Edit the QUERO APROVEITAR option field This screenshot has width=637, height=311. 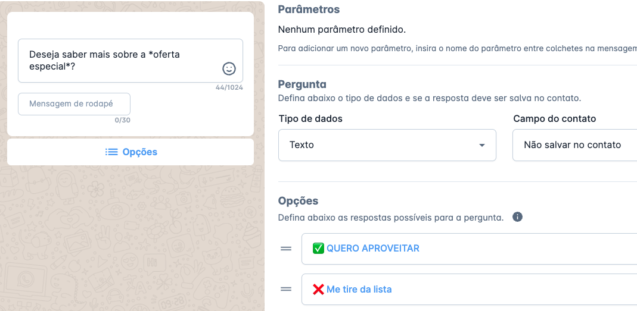[469, 249]
